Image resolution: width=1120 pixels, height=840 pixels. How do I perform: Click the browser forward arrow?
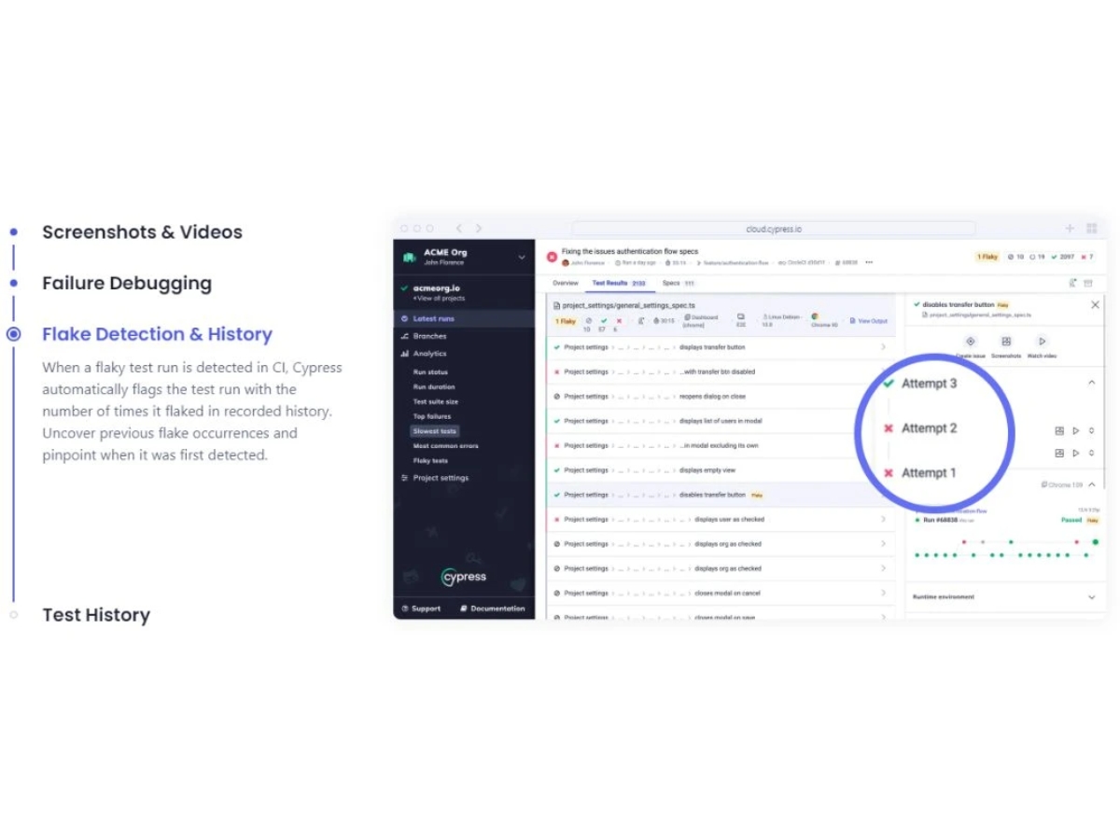[x=479, y=228]
